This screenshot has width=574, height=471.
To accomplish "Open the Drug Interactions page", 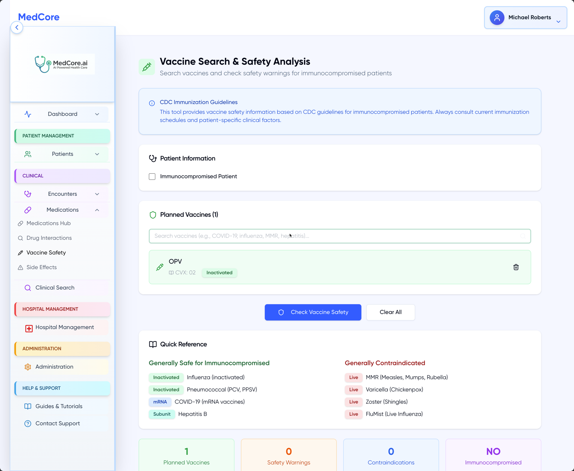I will [49, 238].
